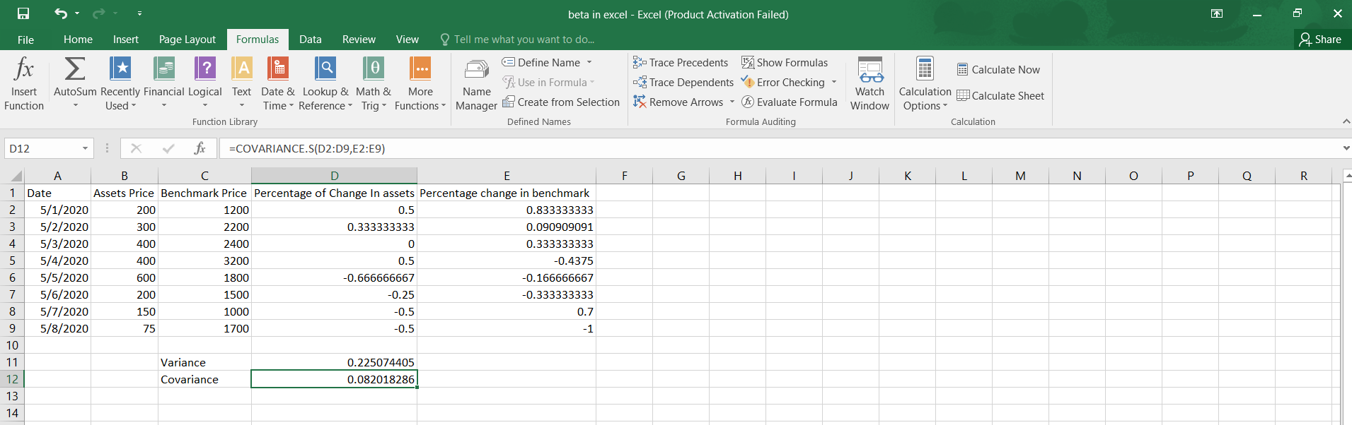This screenshot has width=1352, height=425.
Task: Click the formula bar showing COVARIANCE.S formula
Action: click(x=778, y=148)
